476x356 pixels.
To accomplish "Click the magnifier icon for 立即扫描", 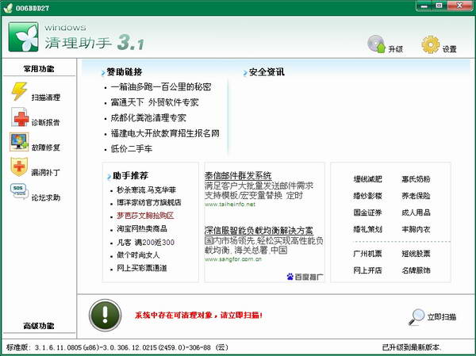I will tap(416, 317).
